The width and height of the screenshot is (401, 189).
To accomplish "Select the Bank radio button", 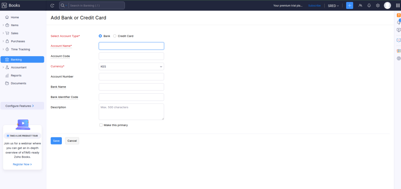I will [x=100, y=36].
